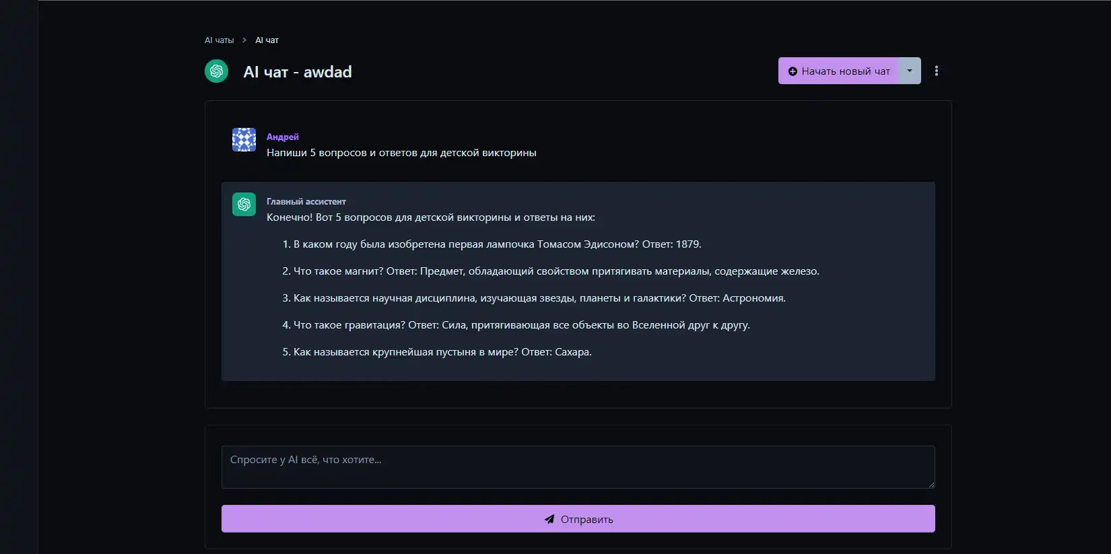This screenshot has height=554, width=1111.
Task: Click the user message about детской викторины
Action: pos(401,153)
